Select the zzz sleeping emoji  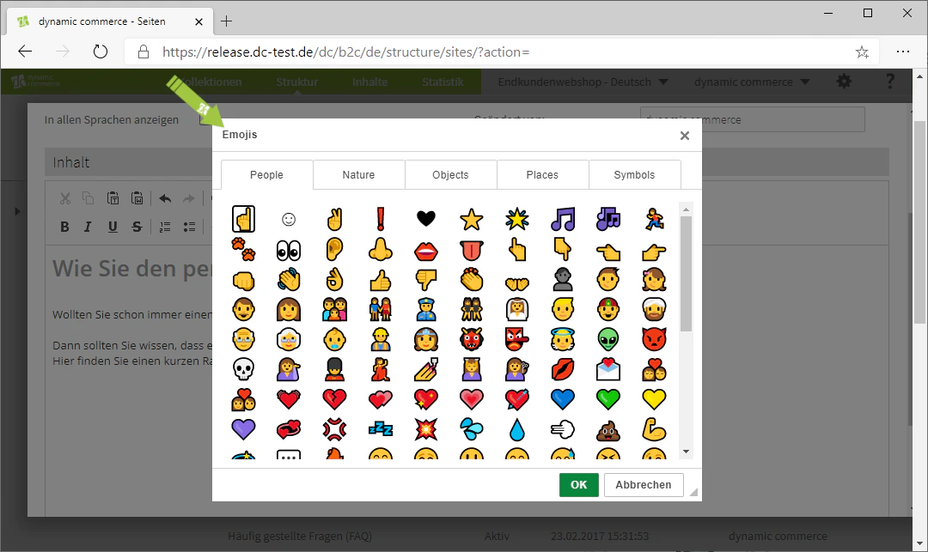click(381, 429)
